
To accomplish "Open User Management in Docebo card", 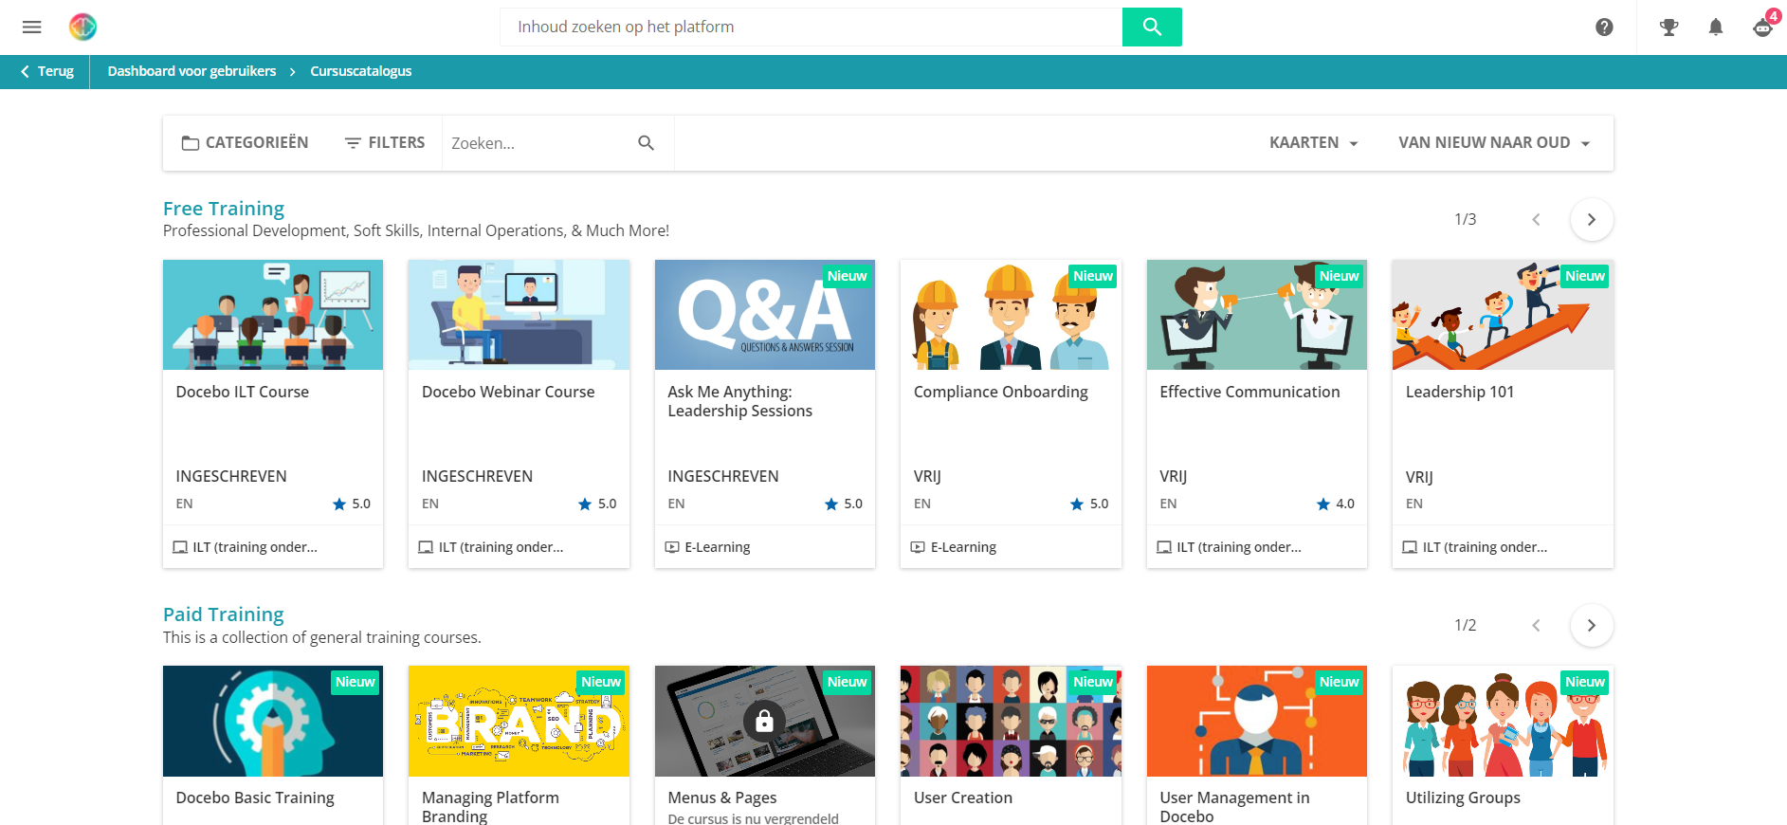I will pos(1257,745).
